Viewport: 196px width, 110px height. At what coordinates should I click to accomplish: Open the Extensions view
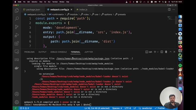click(x=17, y=43)
